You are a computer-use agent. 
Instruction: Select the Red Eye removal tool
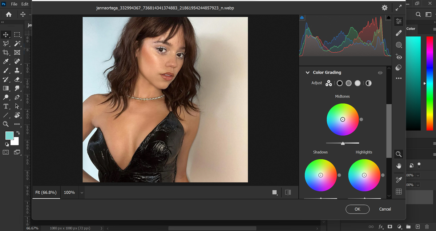399,56
